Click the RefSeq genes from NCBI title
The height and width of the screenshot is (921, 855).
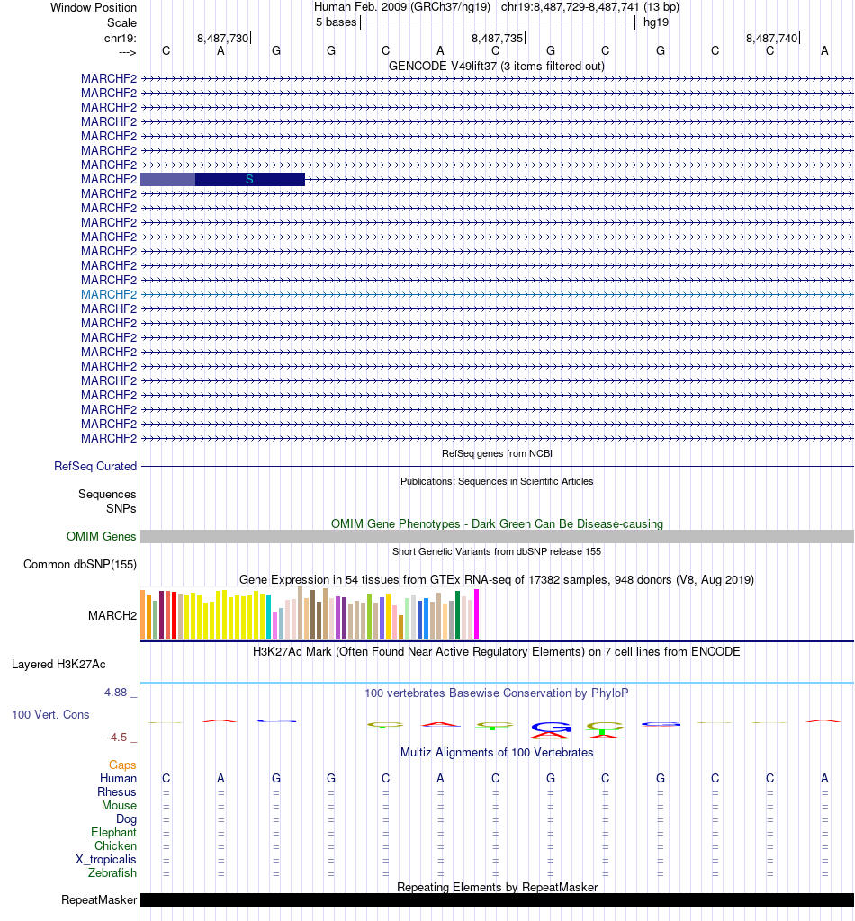497,453
